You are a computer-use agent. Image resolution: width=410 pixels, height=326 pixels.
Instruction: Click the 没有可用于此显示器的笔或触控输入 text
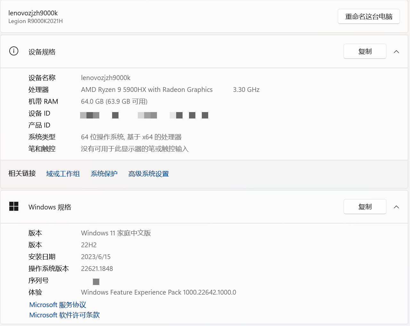coord(135,149)
